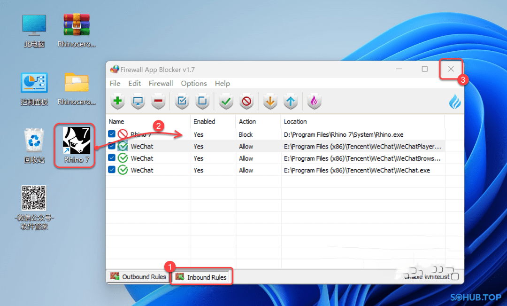Open the Options menu

(194, 83)
